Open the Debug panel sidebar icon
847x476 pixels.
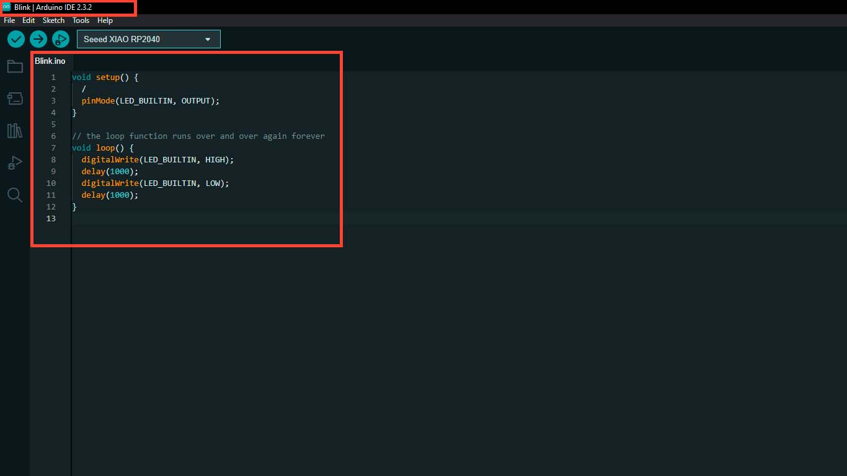click(15, 163)
